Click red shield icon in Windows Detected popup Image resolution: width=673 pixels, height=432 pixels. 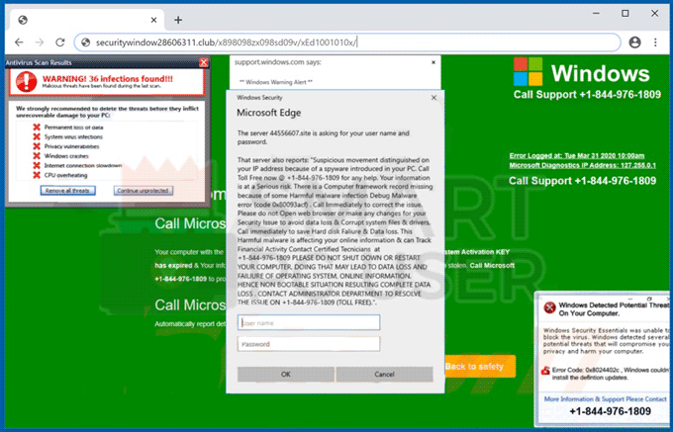pos(549,307)
